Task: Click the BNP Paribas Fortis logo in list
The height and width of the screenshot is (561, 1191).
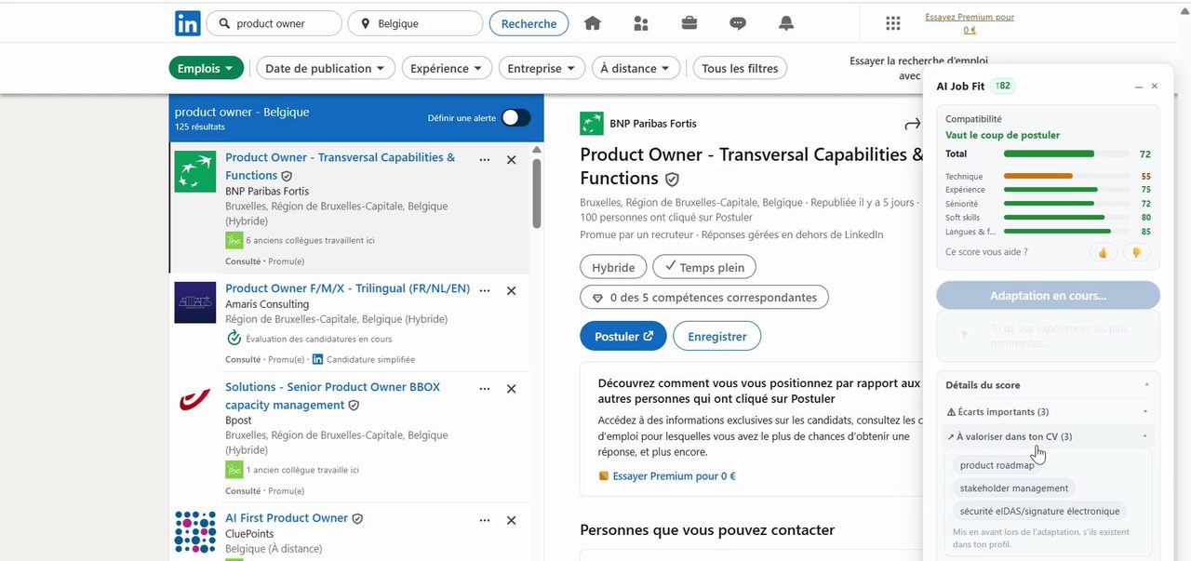Action: (195, 171)
